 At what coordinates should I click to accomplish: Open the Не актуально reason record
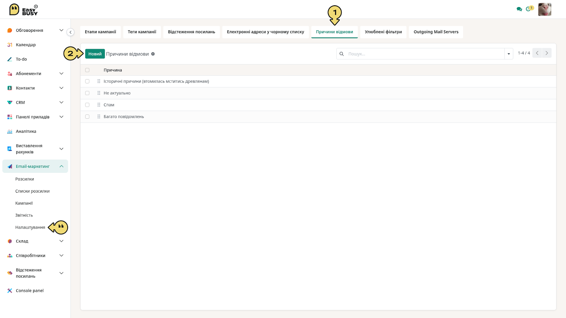pyautogui.click(x=117, y=93)
